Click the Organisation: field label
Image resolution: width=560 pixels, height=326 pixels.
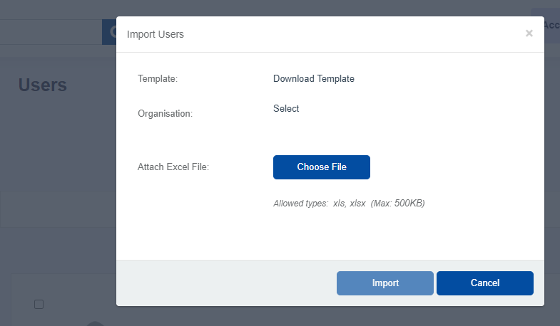click(x=165, y=113)
